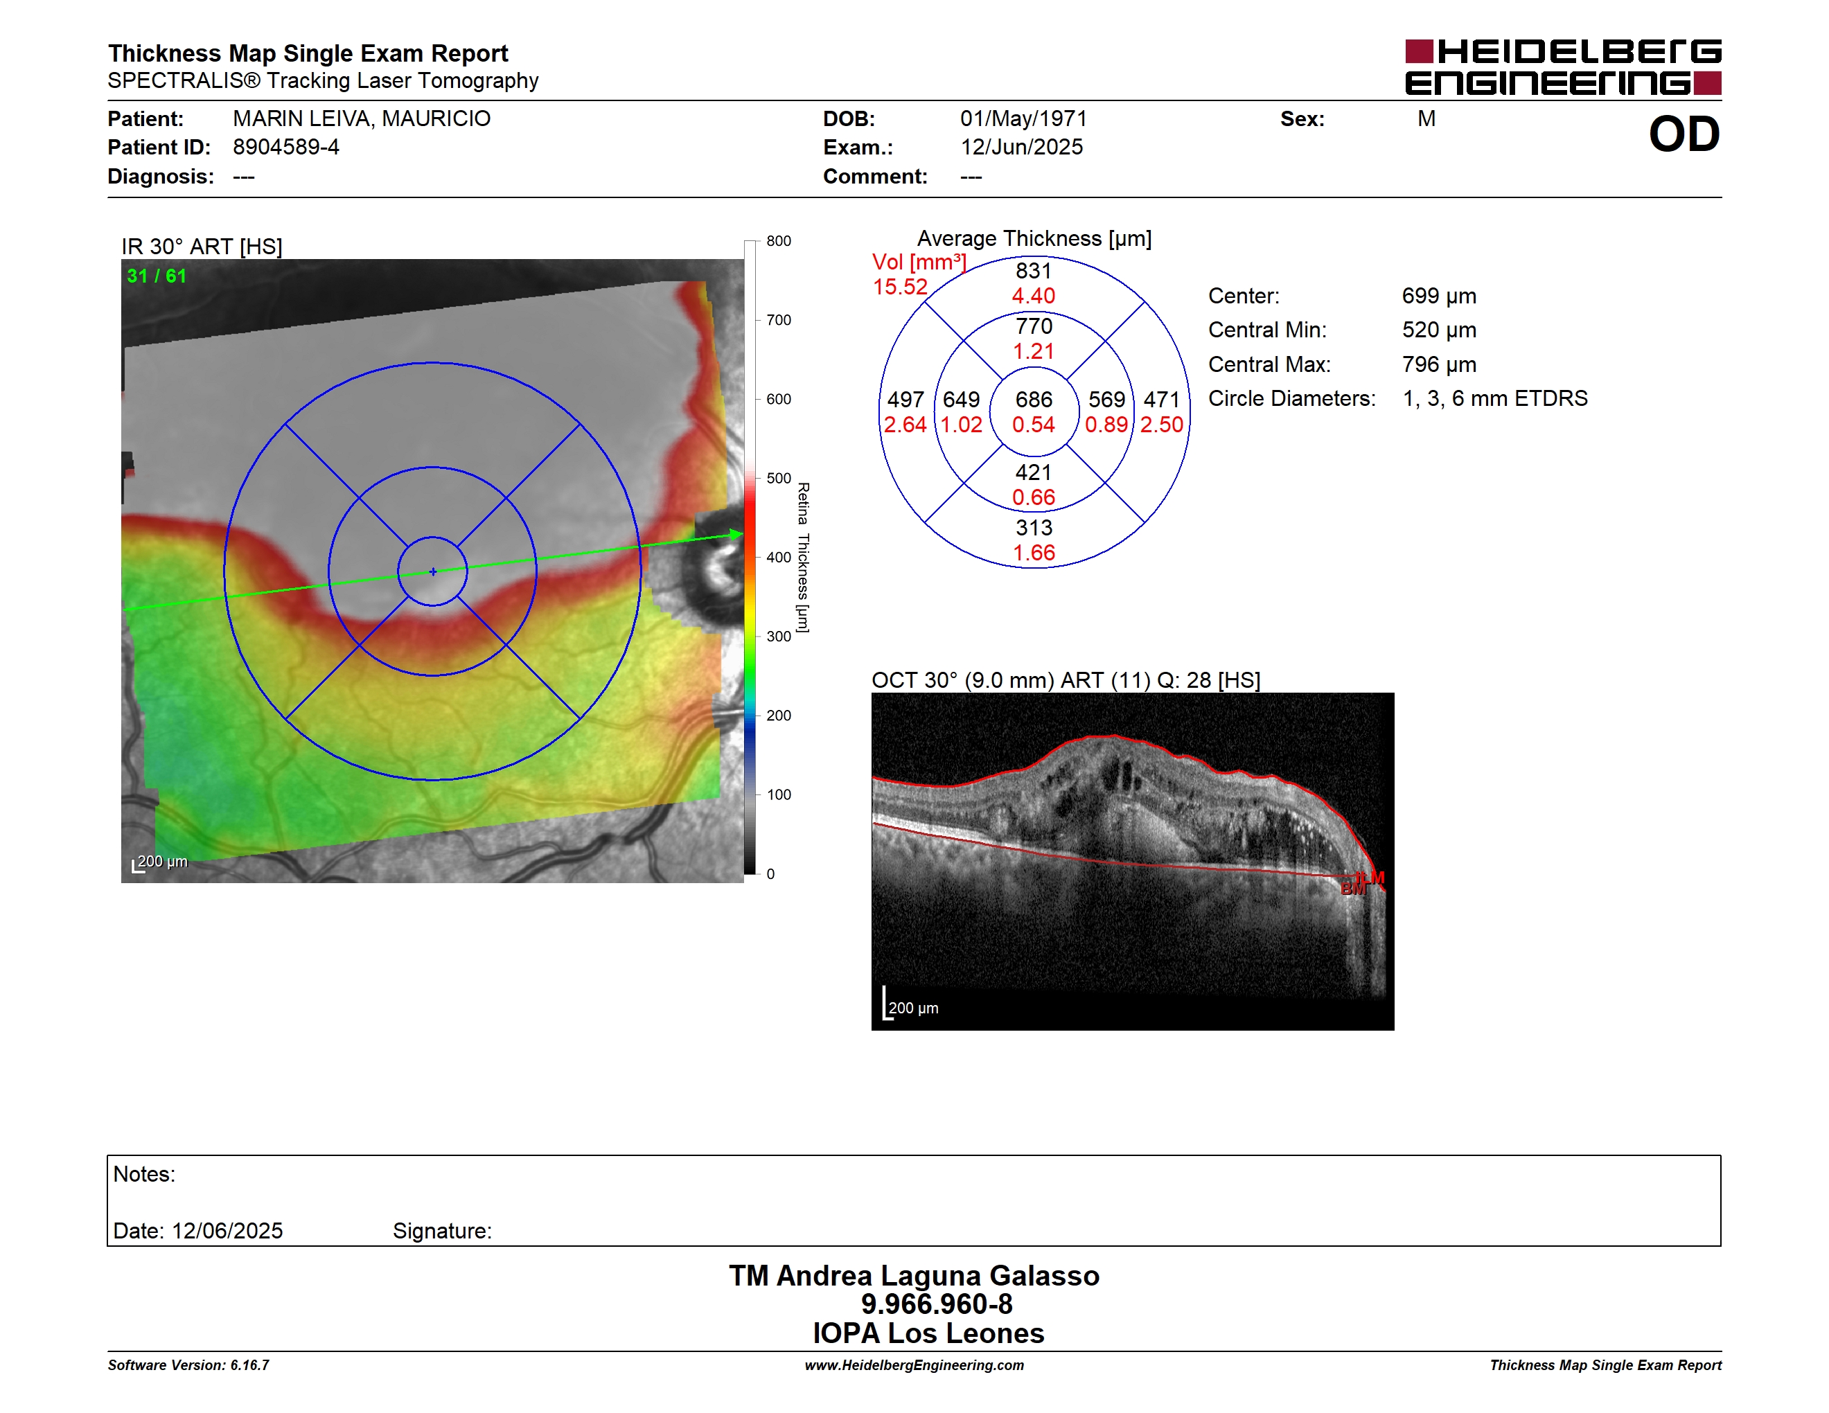Click Central Min value 520 µm
The width and height of the screenshot is (1829, 1413).
coord(1439,330)
